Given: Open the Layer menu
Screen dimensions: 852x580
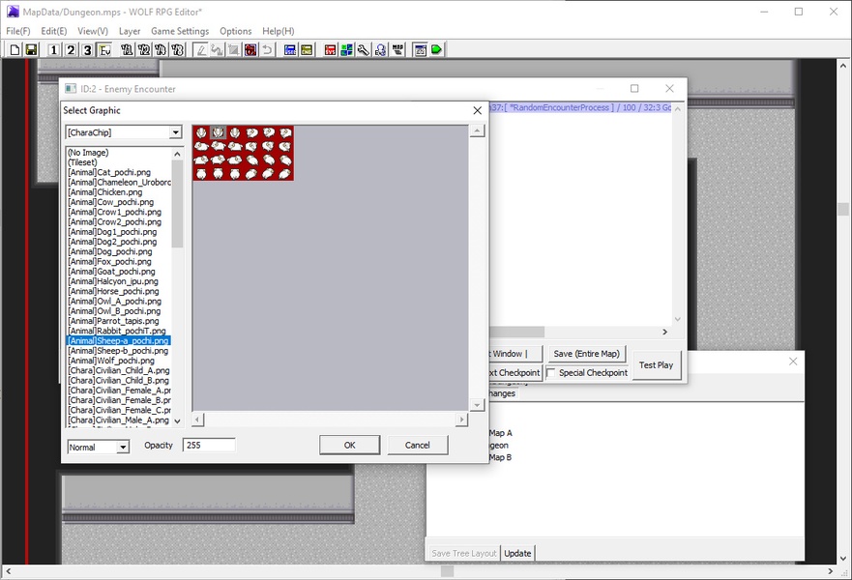Looking at the screenshot, I should [130, 31].
